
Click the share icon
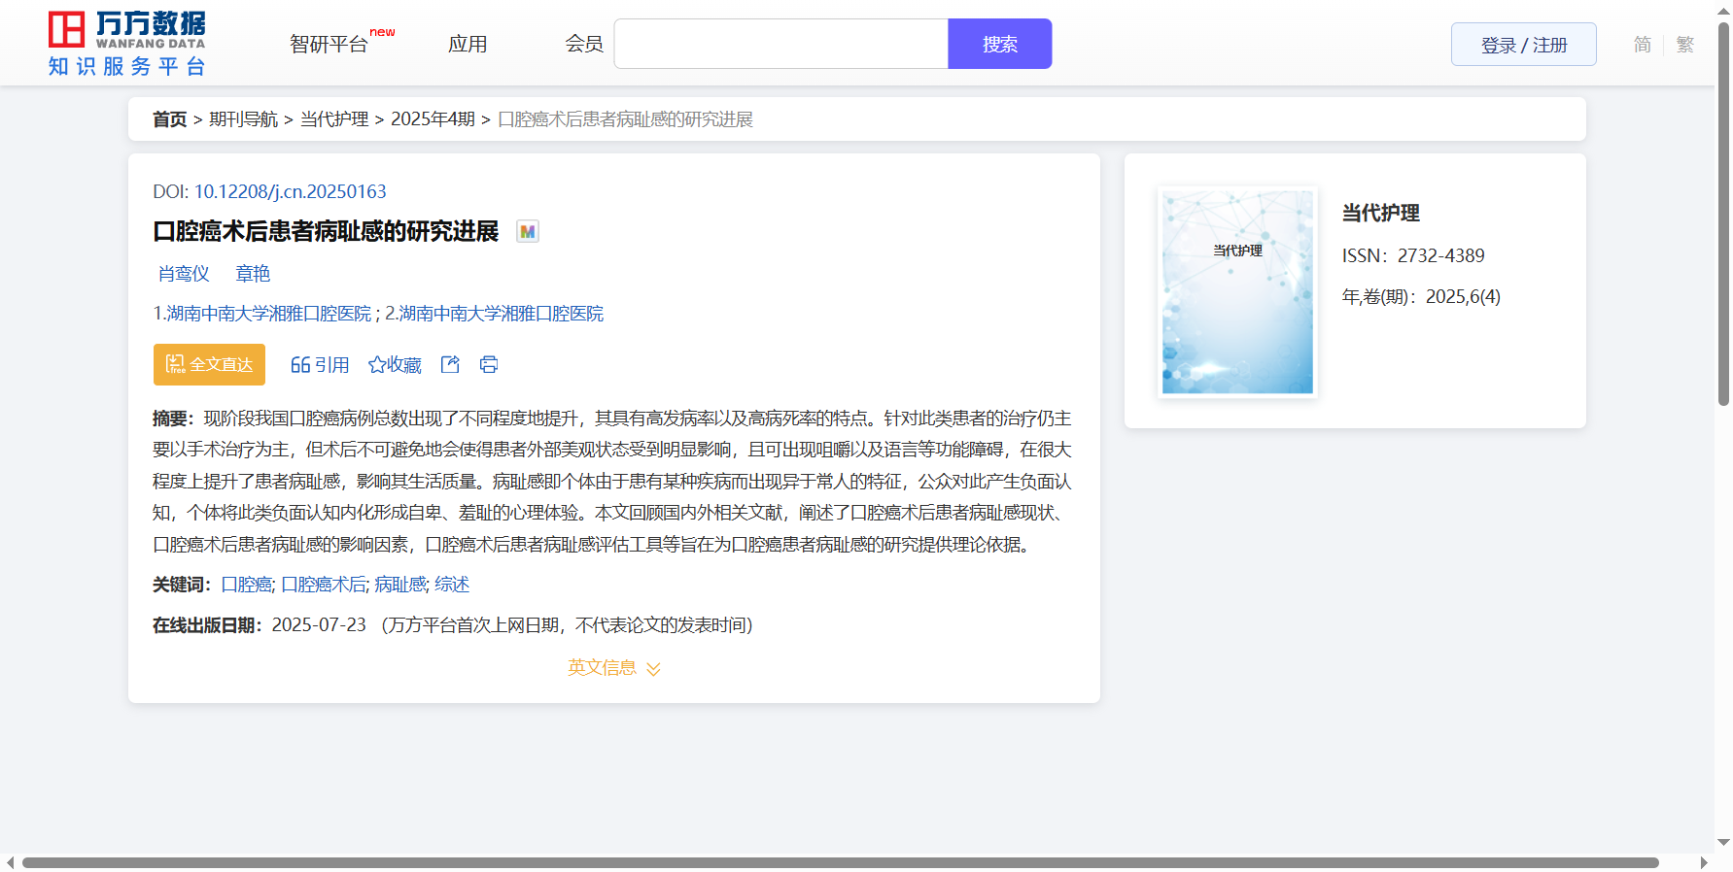[x=450, y=364]
